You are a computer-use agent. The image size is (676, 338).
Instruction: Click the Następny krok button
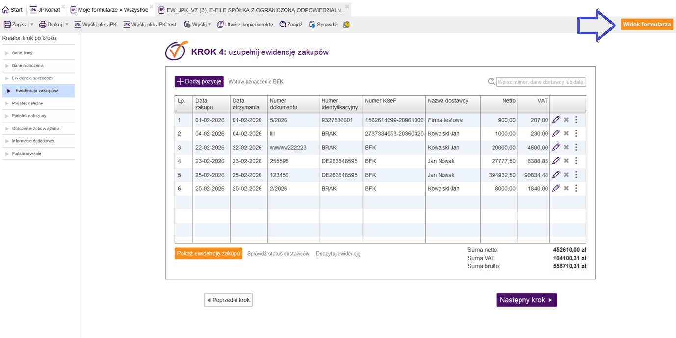526,300
